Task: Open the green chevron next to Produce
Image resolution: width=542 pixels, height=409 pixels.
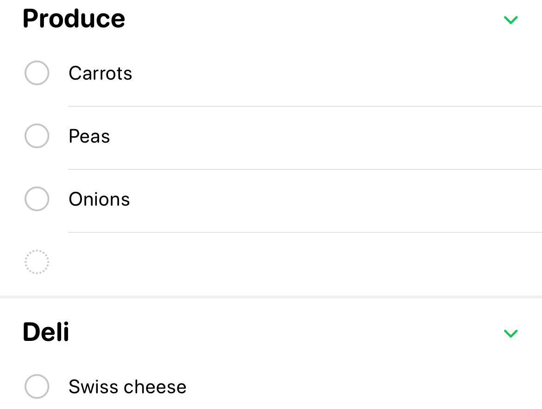Action: [510, 20]
